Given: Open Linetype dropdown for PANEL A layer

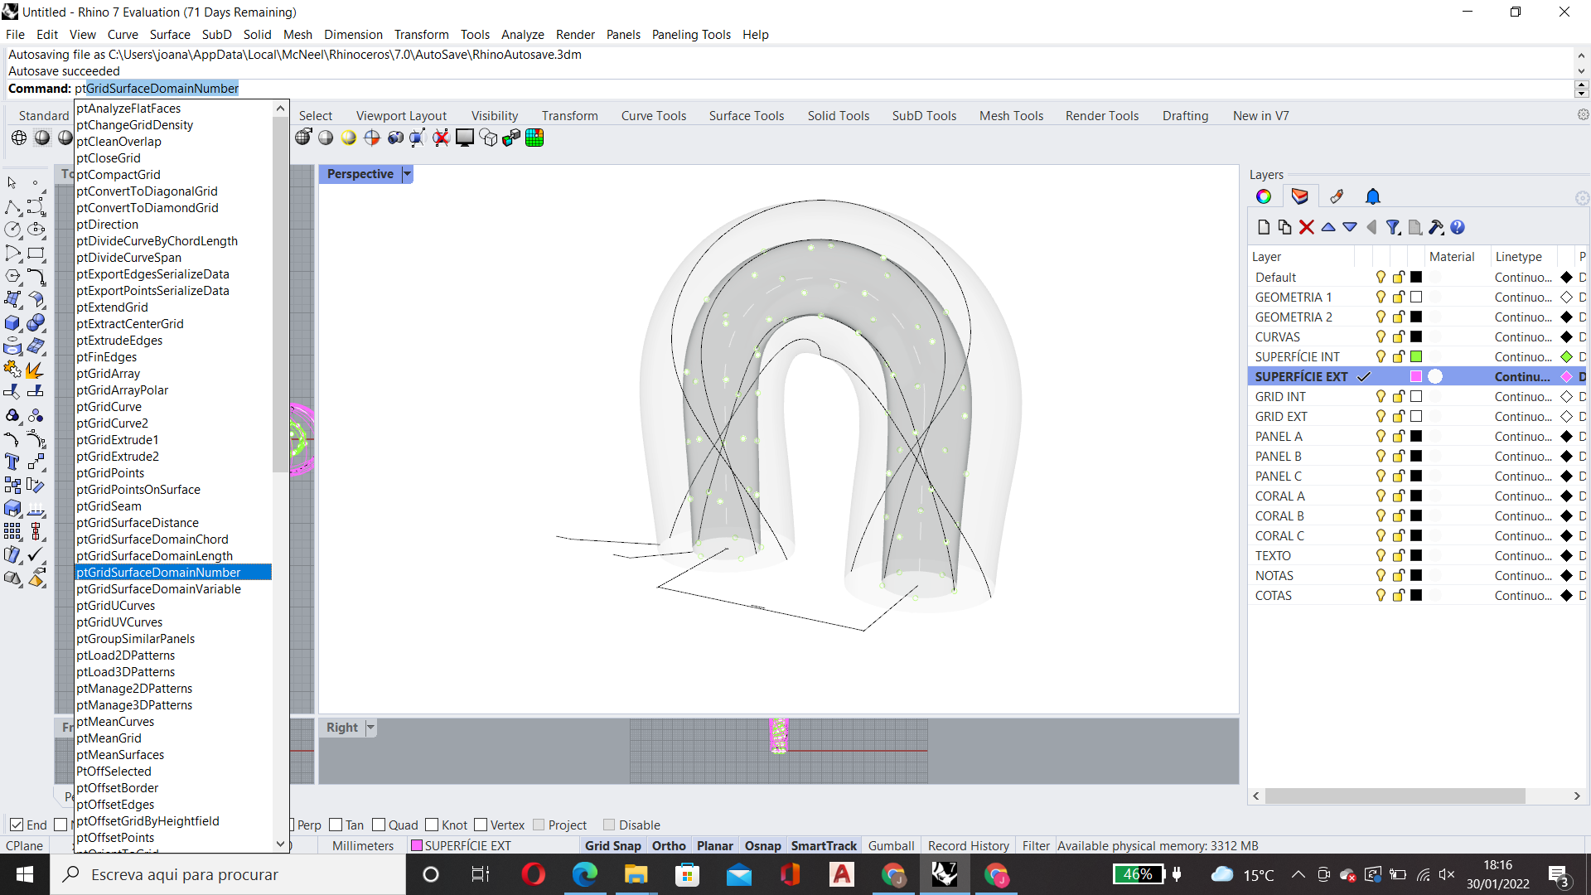Looking at the screenshot, I should 1523,436.
